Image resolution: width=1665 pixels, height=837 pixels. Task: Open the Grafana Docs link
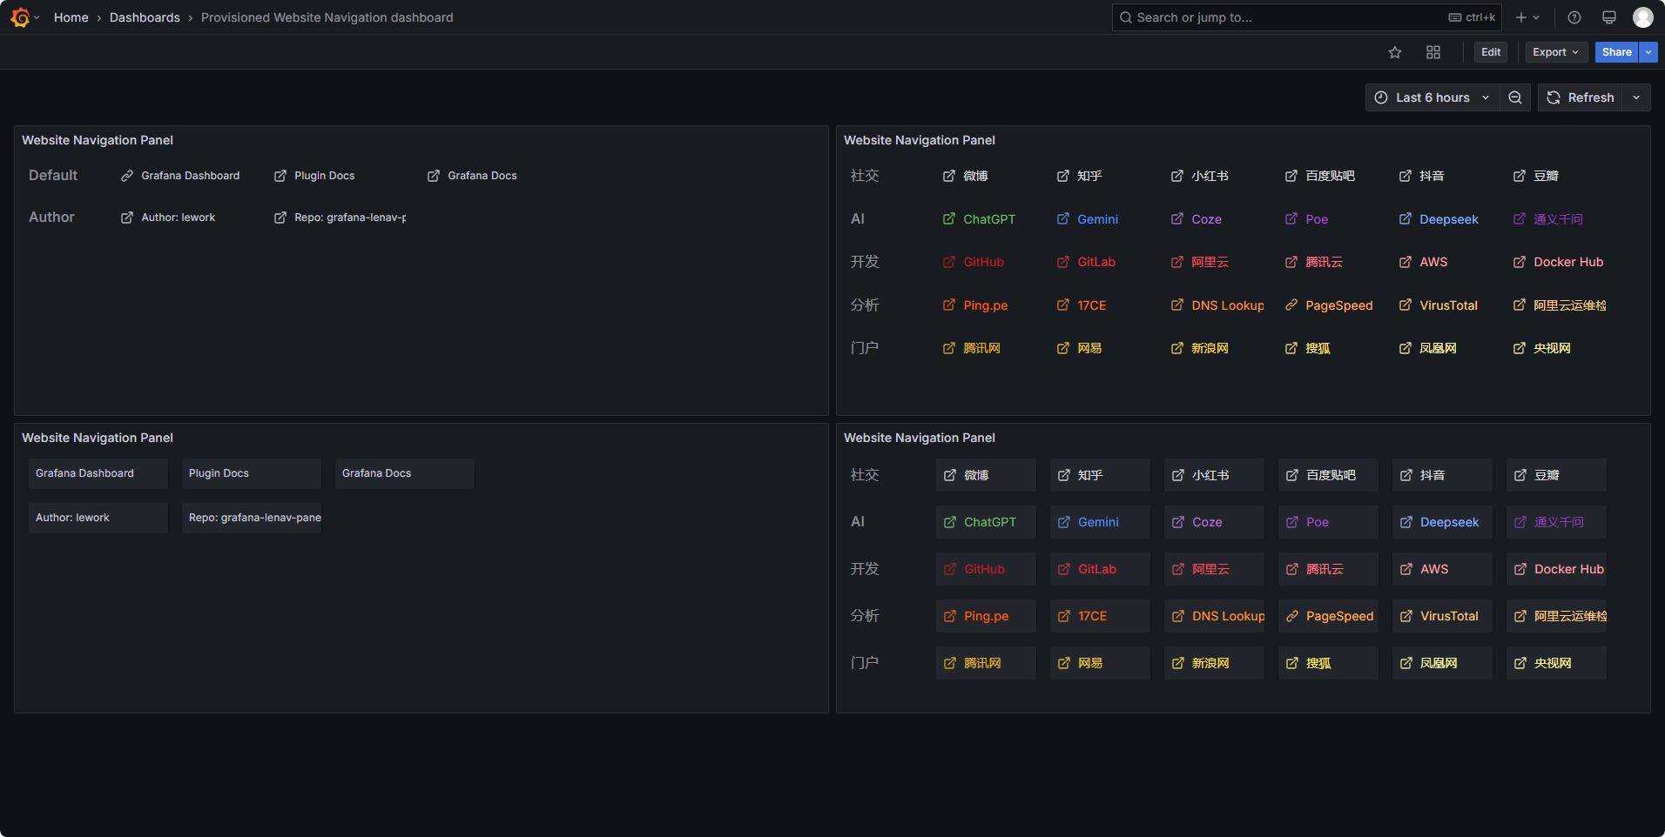point(482,175)
